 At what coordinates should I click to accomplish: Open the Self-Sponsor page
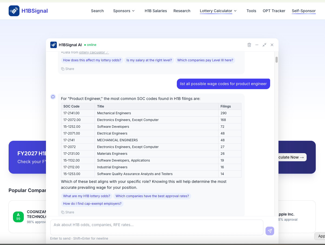(x=304, y=11)
